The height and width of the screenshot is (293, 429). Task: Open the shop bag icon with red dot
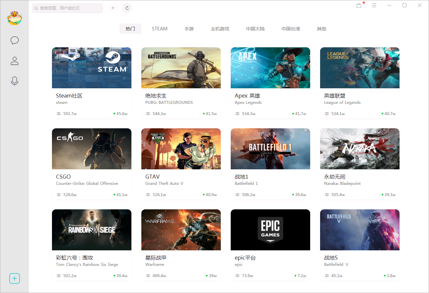[x=359, y=5]
